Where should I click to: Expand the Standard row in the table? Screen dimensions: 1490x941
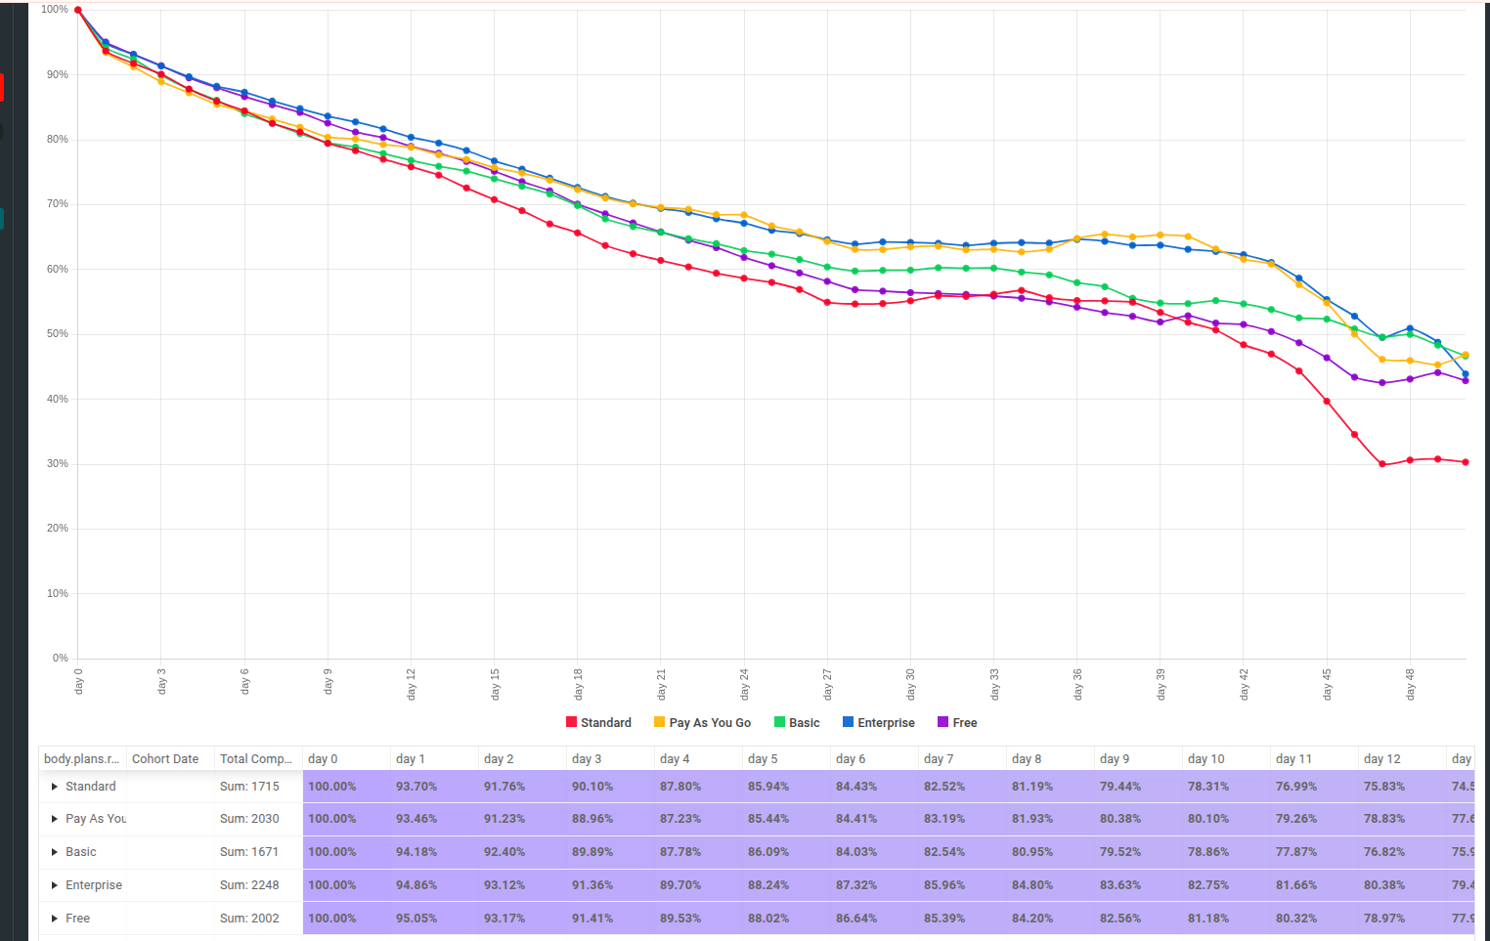click(x=54, y=786)
